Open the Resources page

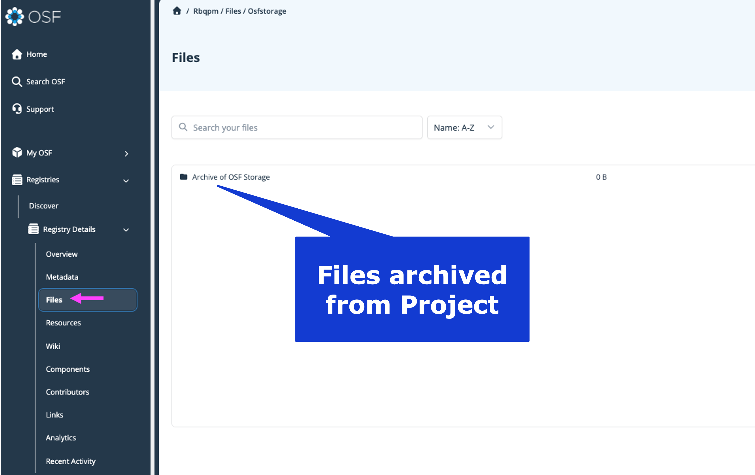63,323
